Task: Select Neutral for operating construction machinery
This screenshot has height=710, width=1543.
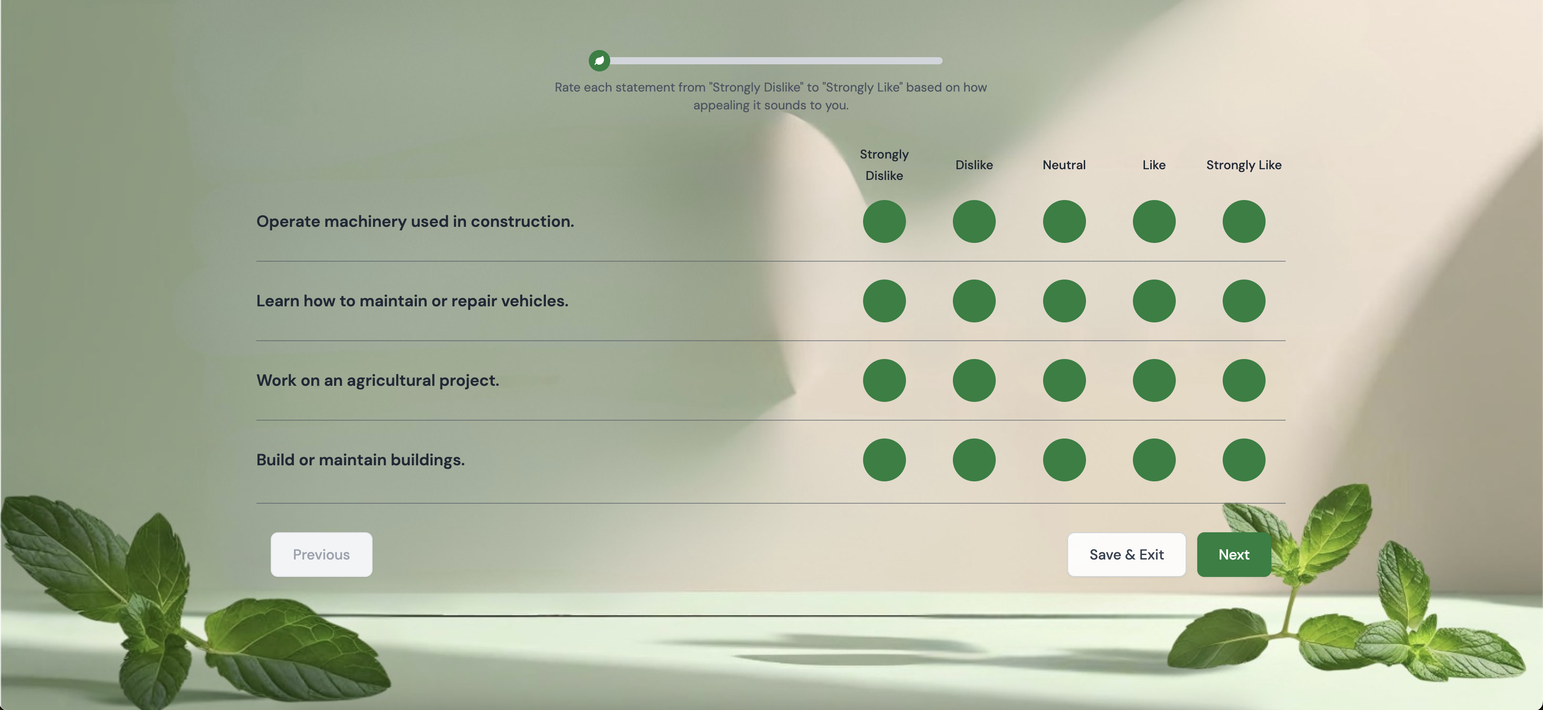Action: click(1064, 221)
